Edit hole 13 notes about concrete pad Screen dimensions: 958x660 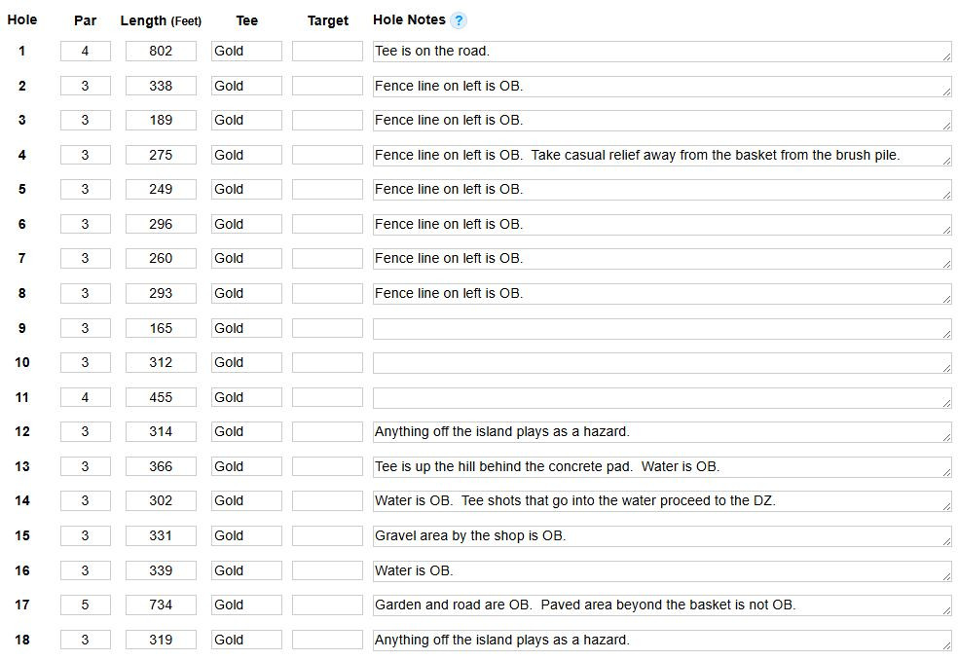pos(662,467)
